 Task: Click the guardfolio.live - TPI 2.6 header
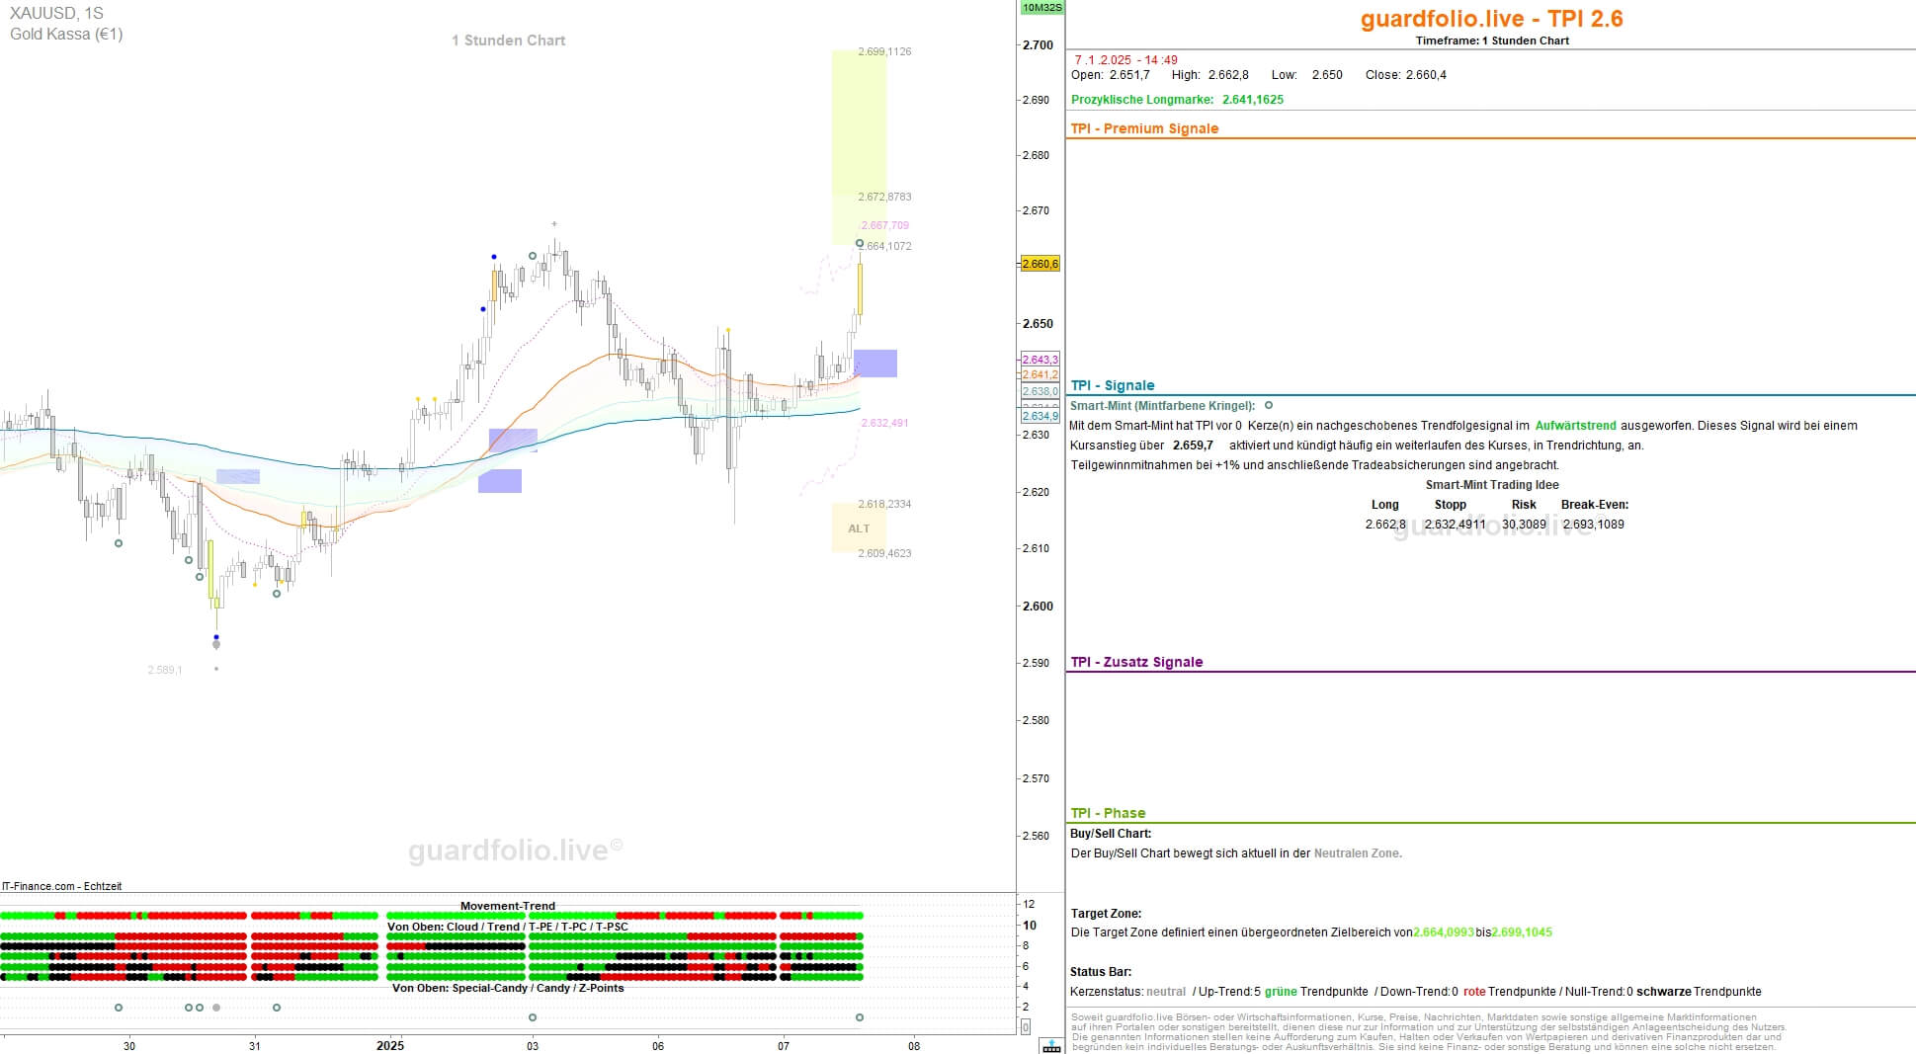click(1491, 18)
